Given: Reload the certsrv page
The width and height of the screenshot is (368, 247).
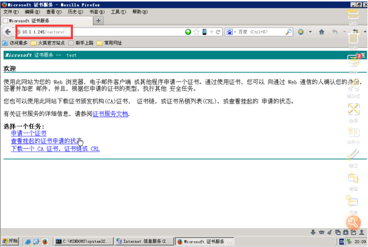Looking at the screenshot, I should pyautogui.click(x=218, y=32).
